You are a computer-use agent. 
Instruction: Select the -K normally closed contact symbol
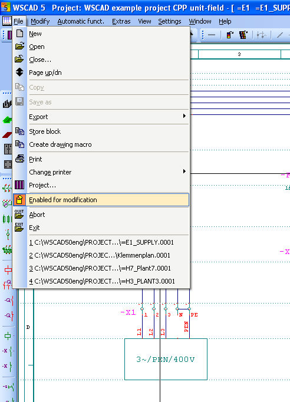tap(8, 366)
